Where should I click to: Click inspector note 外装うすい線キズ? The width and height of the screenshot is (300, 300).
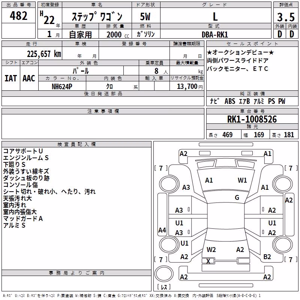pos(26,171)
